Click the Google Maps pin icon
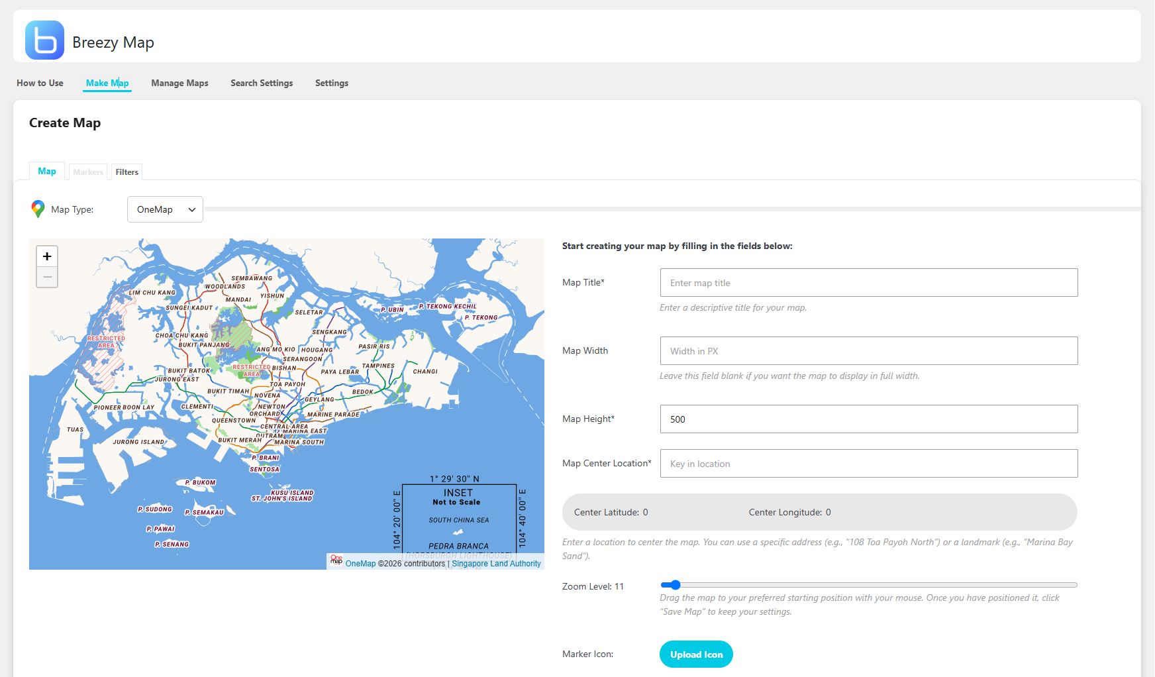Screen dimensions: 1155x677 click(x=38, y=209)
